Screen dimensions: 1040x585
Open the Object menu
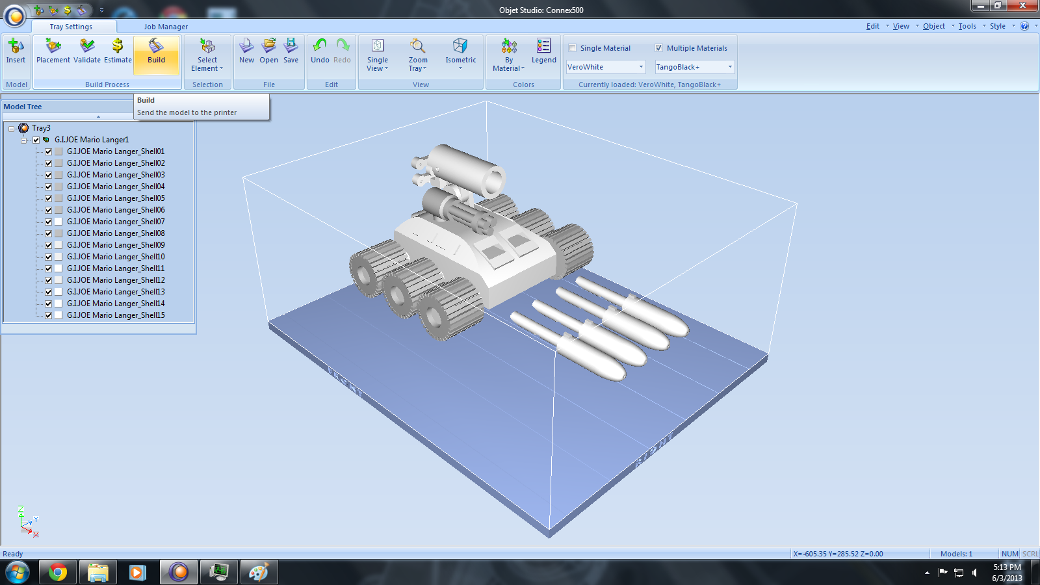tap(934, 26)
